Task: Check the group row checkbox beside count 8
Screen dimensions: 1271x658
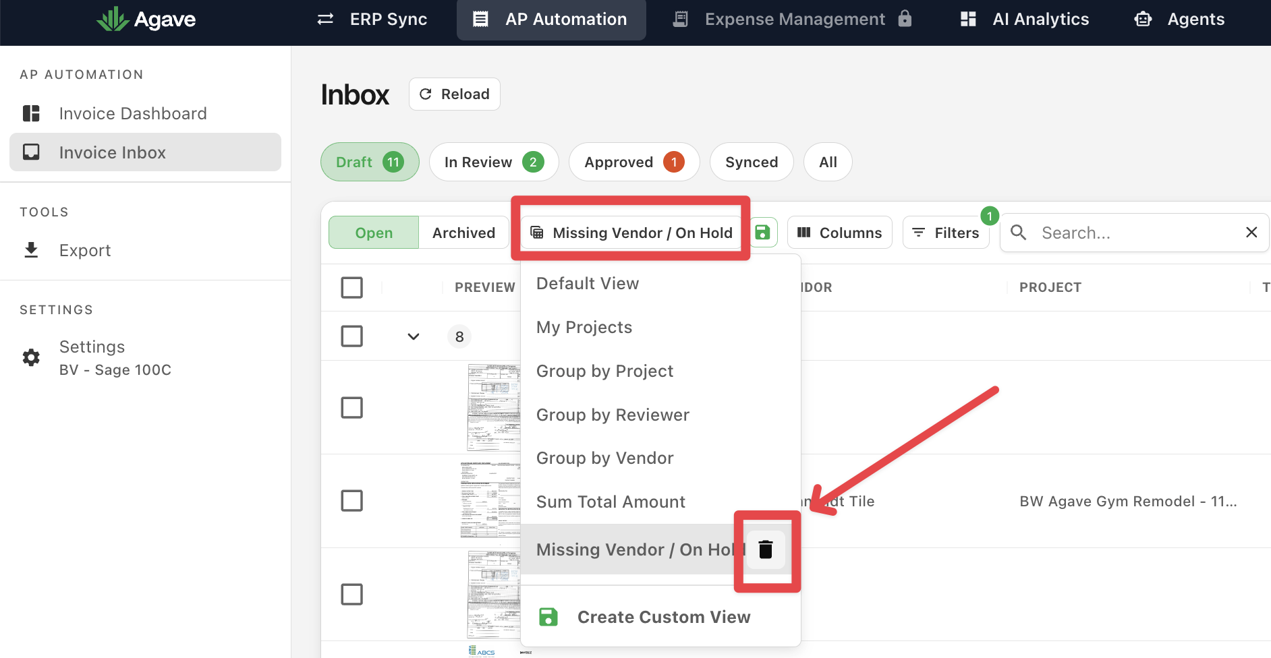Action: pos(352,336)
